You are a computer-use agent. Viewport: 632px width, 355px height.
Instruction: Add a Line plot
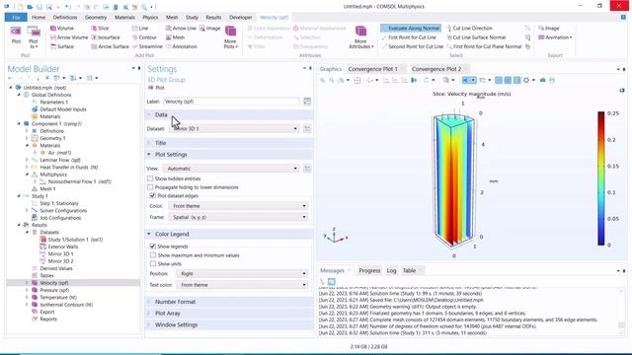(x=140, y=29)
